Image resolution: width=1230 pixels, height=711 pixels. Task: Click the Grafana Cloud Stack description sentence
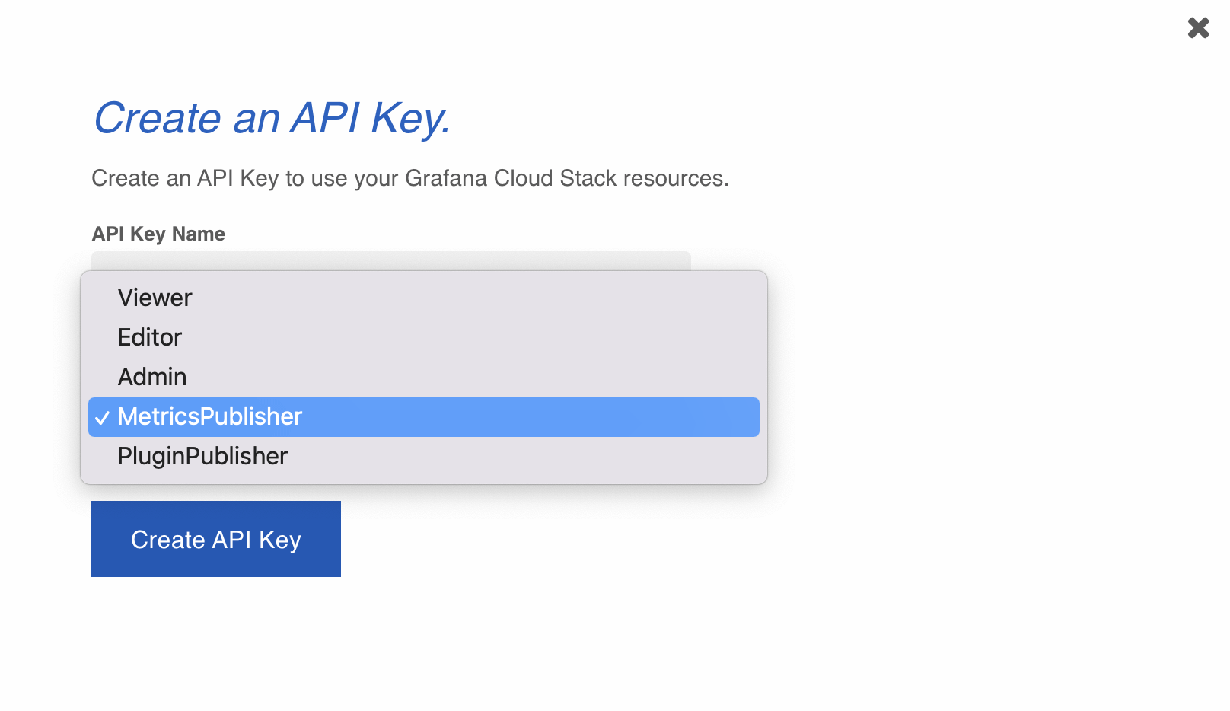410,178
